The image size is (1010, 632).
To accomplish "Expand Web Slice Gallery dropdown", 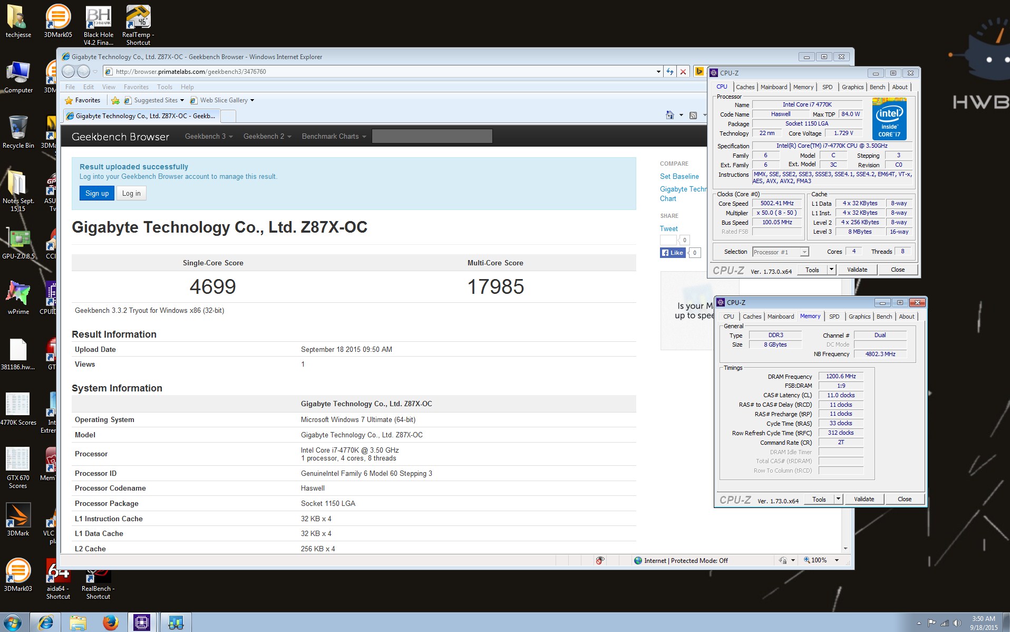I will pyautogui.click(x=252, y=100).
